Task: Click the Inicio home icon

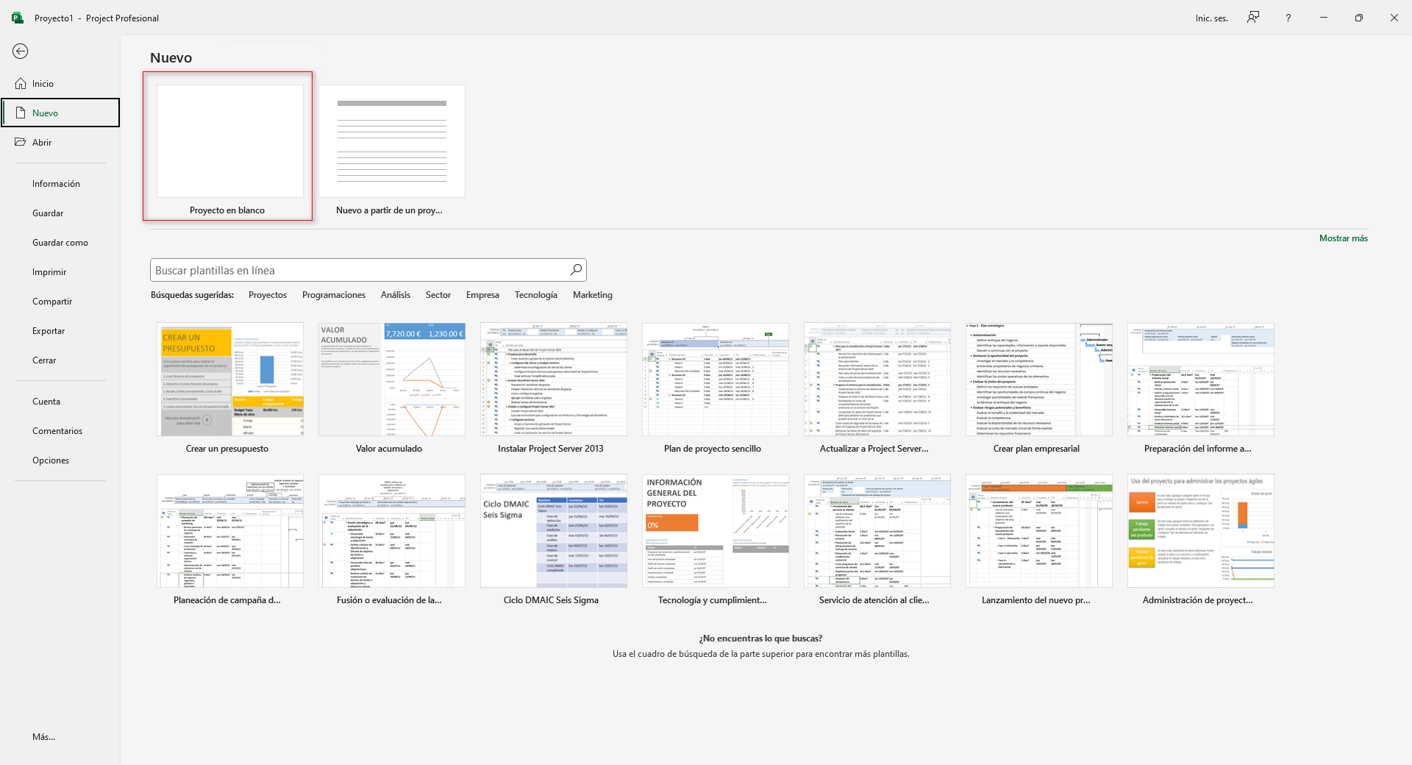Action: coord(21,84)
